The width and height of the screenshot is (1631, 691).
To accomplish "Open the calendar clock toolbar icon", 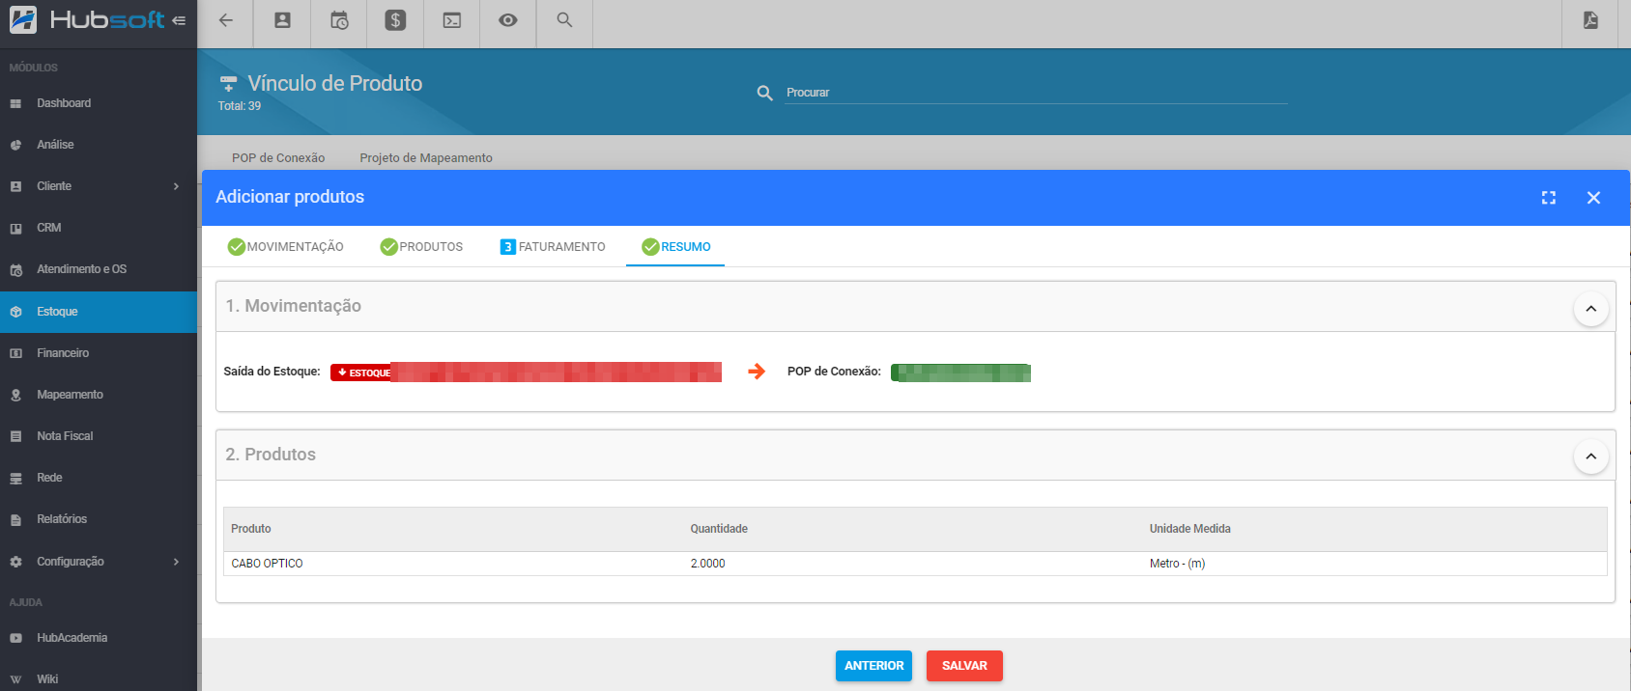I will point(339,20).
